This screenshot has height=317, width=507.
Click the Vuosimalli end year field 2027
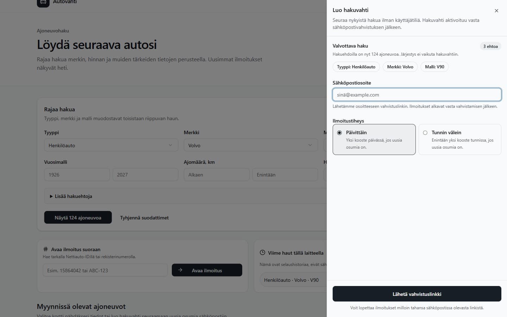(x=145, y=175)
